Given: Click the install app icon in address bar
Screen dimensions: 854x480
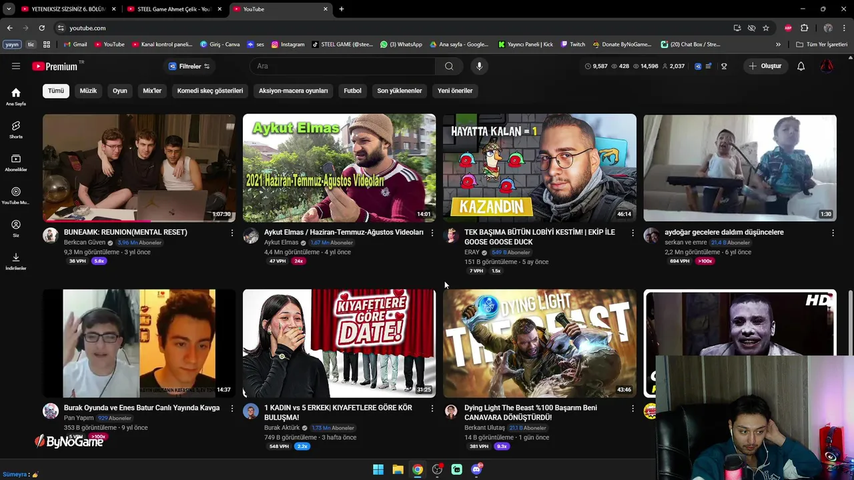Looking at the screenshot, I should [737, 28].
